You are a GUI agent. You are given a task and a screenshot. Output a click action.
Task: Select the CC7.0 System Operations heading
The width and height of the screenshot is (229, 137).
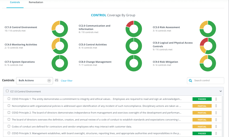pos(20,62)
